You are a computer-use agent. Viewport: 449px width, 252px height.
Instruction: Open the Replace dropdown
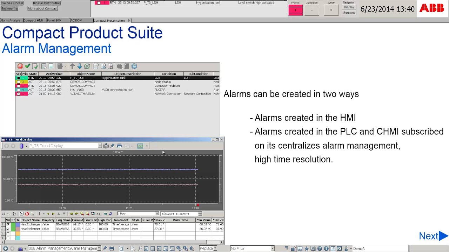(215, 248)
